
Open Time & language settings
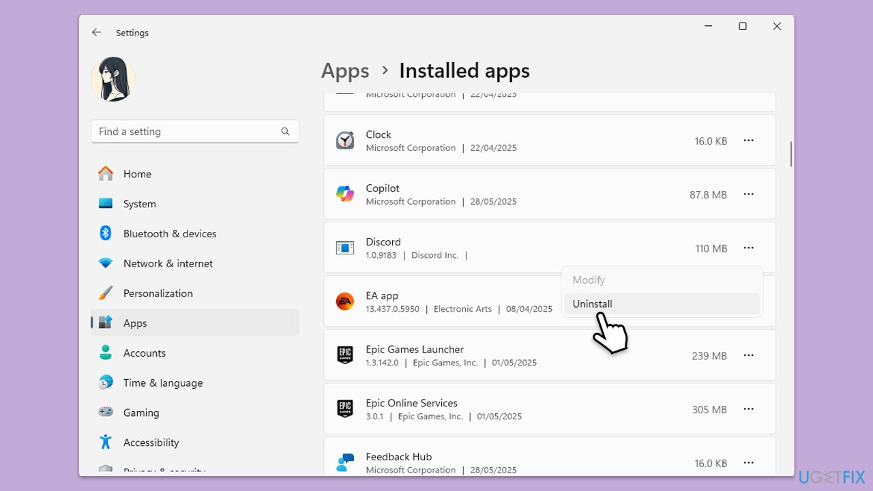coord(162,383)
